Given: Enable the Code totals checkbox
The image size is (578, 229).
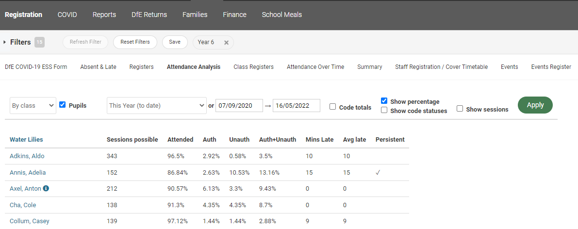Looking at the screenshot, I should click(x=332, y=107).
